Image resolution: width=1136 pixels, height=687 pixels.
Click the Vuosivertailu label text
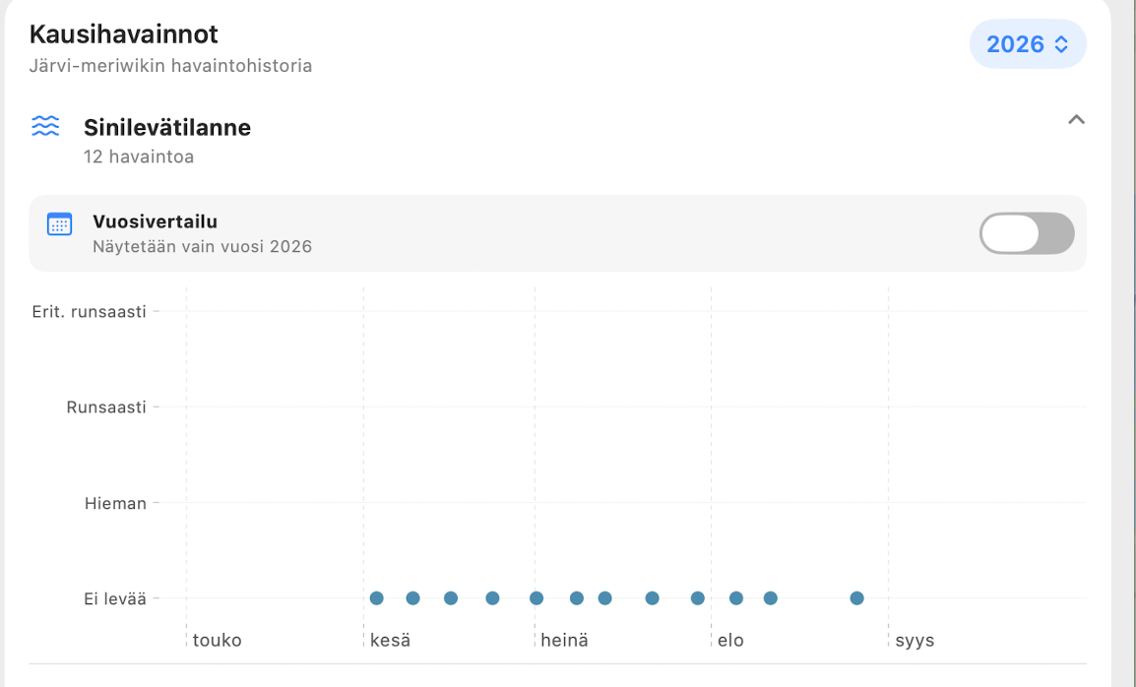click(x=155, y=221)
